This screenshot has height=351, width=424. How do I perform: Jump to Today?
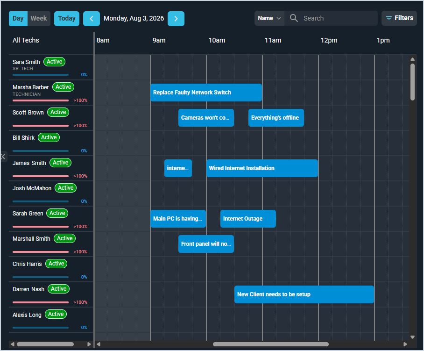point(67,19)
